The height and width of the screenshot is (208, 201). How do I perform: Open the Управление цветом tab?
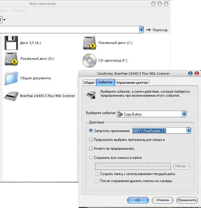(x=132, y=83)
